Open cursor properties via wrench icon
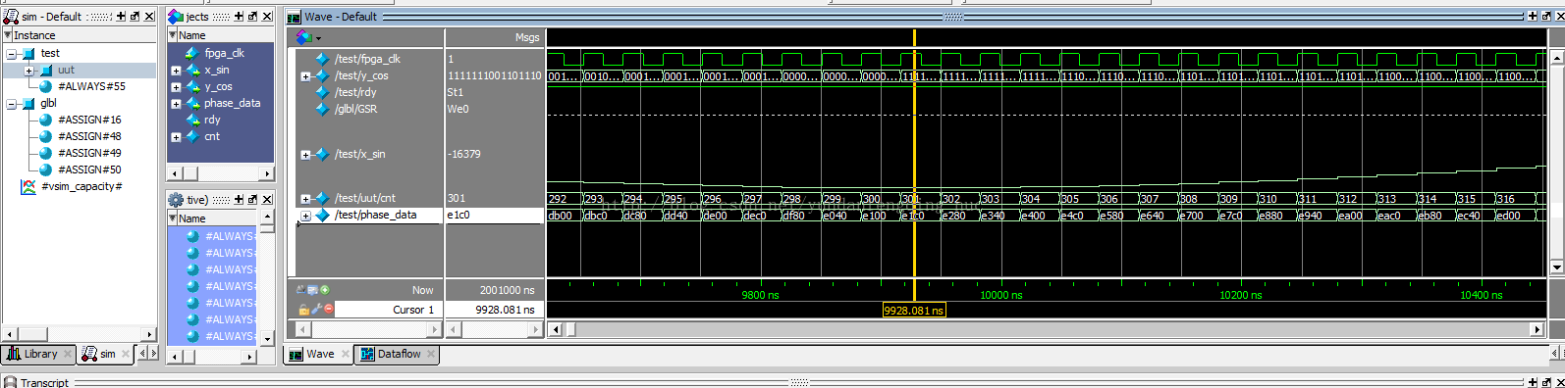1565x388 pixels. click(x=316, y=309)
